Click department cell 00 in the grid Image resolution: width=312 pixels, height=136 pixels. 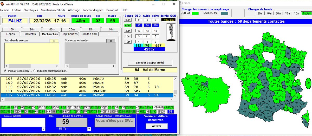(2, 107)
